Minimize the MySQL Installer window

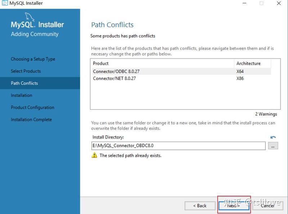pos(244,3)
